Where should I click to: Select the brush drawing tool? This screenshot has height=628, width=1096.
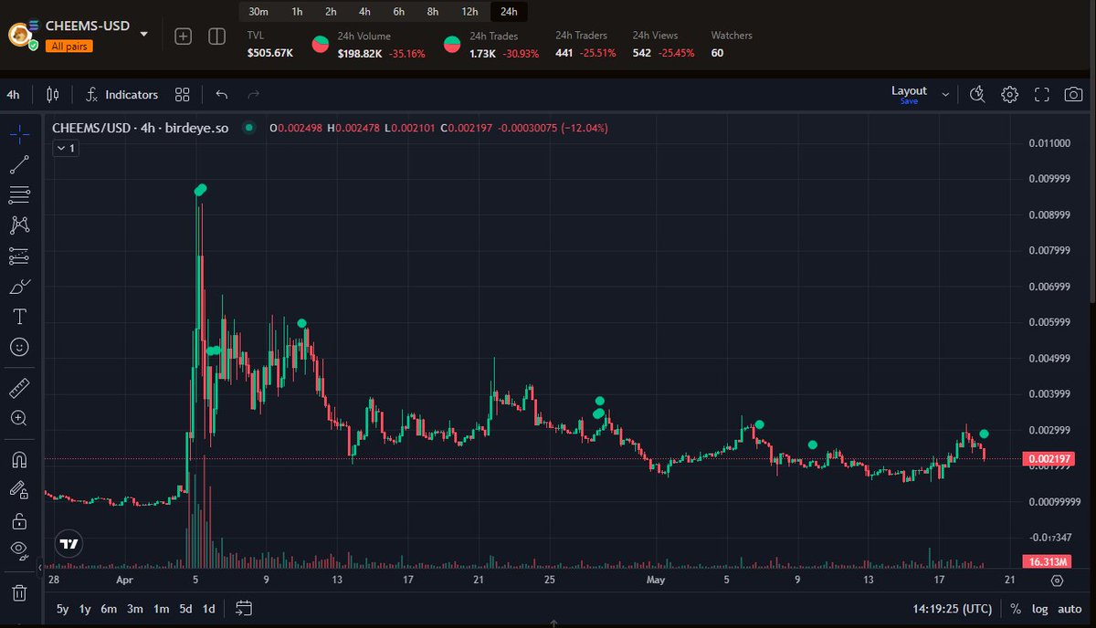click(19, 287)
